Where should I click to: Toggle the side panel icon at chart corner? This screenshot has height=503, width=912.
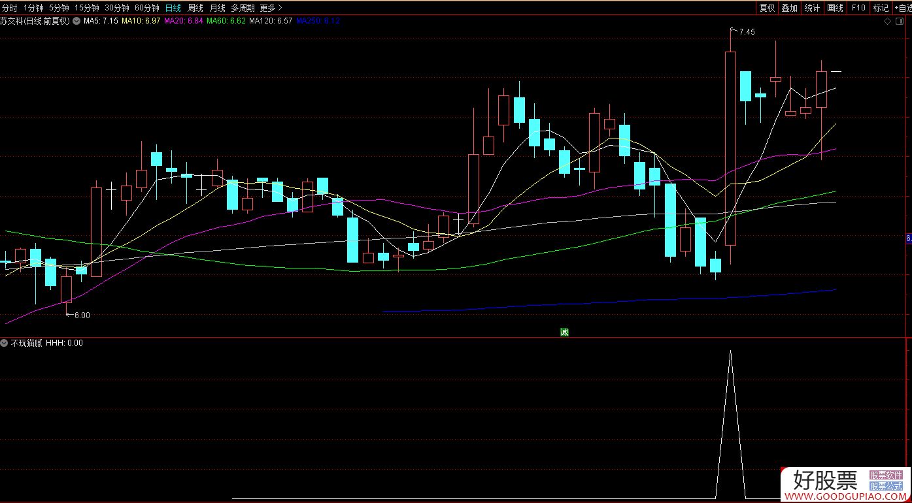(900, 22)
